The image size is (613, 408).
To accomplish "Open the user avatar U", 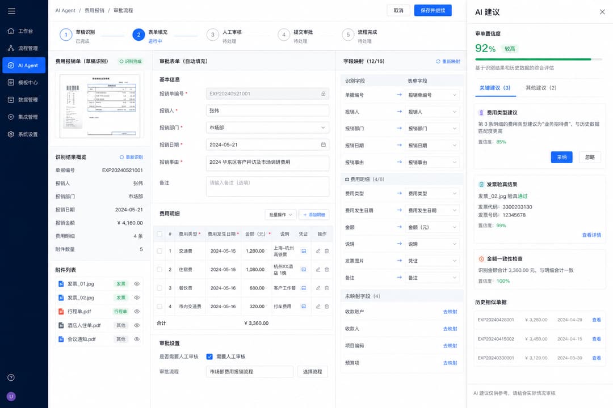I will [x=11, y=396].
